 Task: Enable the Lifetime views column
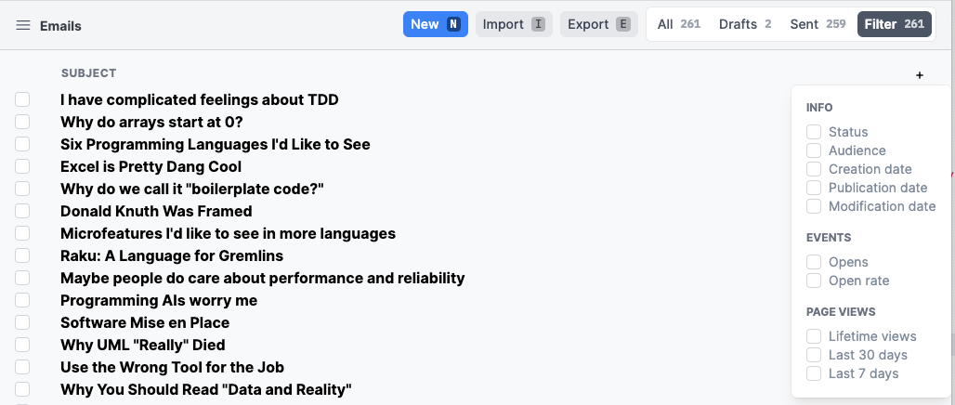click(814, 336)
